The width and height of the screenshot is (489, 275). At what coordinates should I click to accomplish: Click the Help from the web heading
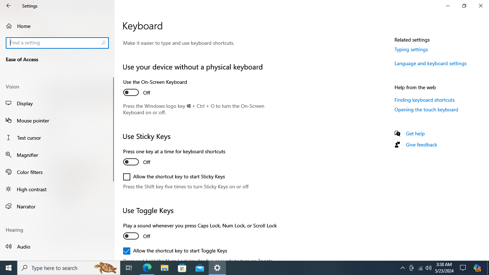coord(415,87)
